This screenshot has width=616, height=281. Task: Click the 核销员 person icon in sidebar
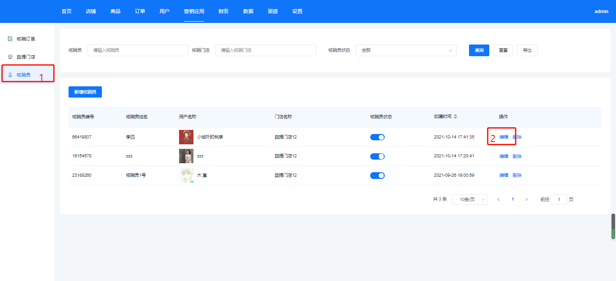[x=10, y=75]
